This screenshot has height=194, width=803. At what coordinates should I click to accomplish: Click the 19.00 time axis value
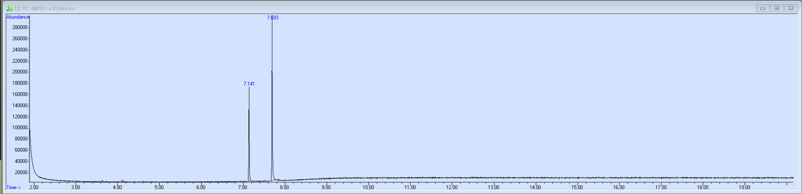click(x=744, y=187)
